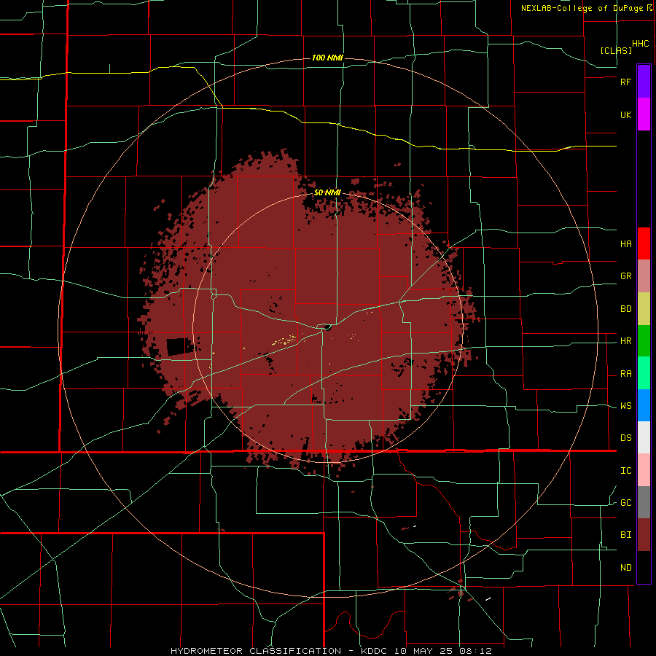Click the HHC product label
This screenshot has width=656, height=656.
pyautogui.click(x=641, y=44)
